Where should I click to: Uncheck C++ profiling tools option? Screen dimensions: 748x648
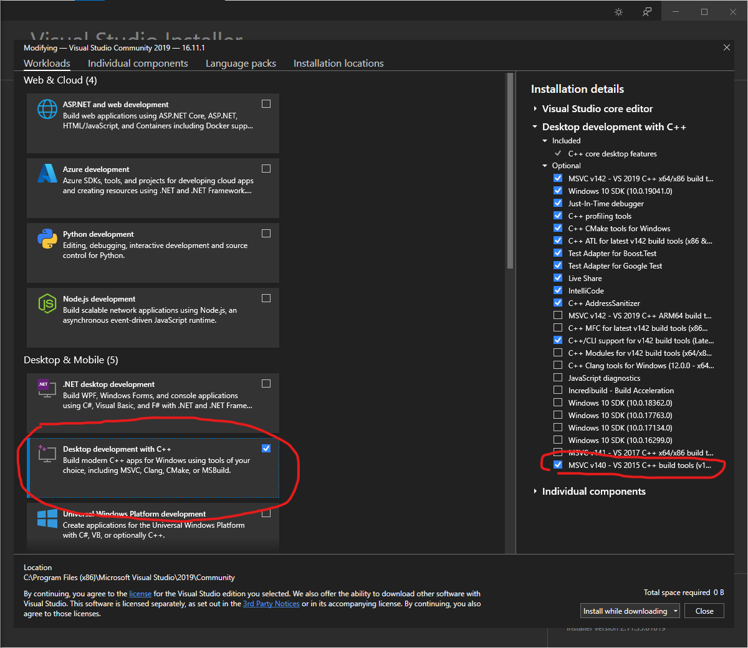[x=558, y=216]
